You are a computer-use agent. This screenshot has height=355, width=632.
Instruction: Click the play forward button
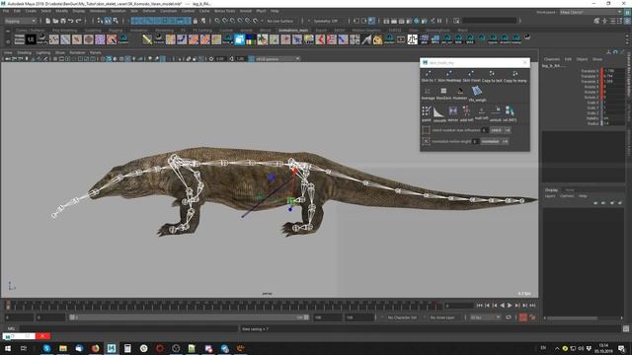tap(510, 306)
